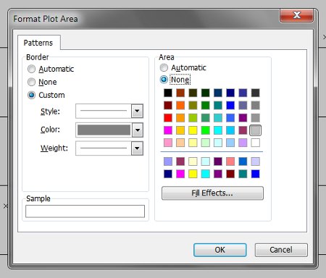This screenshot has width=326, height=278.
Task: Pick the black color swatch
Action: coord(168,93)
